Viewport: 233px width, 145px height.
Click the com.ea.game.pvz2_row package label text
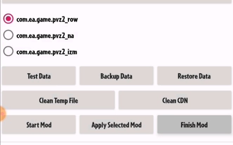coord(47,20)
